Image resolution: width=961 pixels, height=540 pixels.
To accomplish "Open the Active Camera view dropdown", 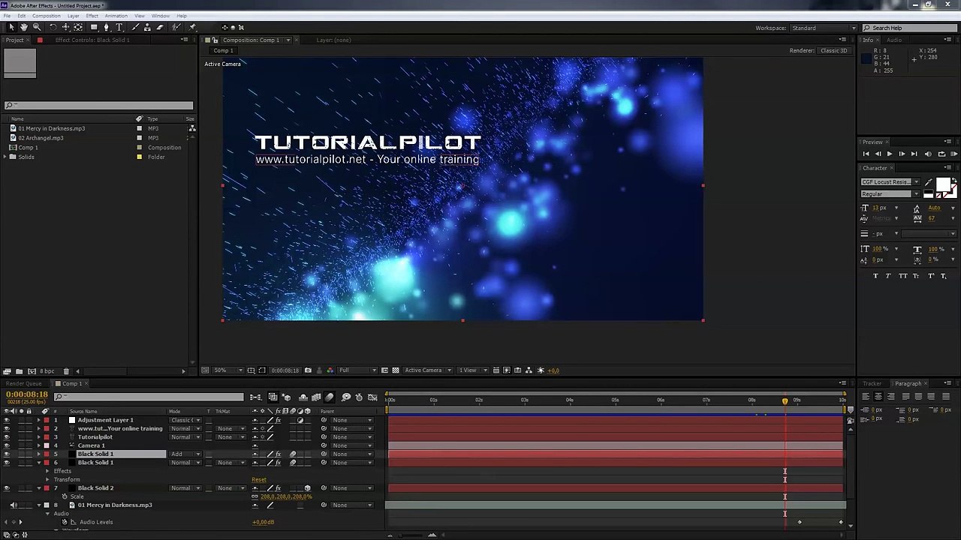I will [429, 370].
